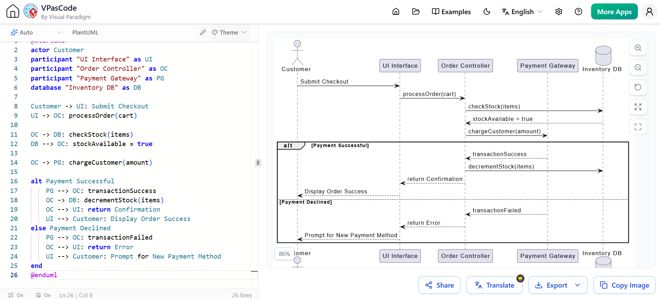
Task: Click the 'OC -> PG: chargeCustomer(amount)' line
Action: coord(91,163)
